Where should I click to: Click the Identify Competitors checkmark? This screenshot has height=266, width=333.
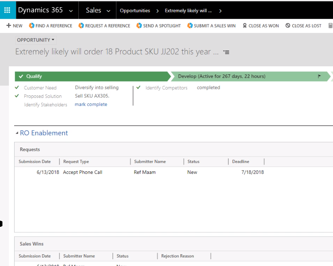tap(139, 87)
